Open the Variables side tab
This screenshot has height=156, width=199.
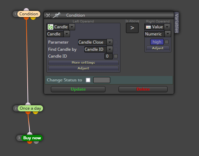click(x=176, y=23)
